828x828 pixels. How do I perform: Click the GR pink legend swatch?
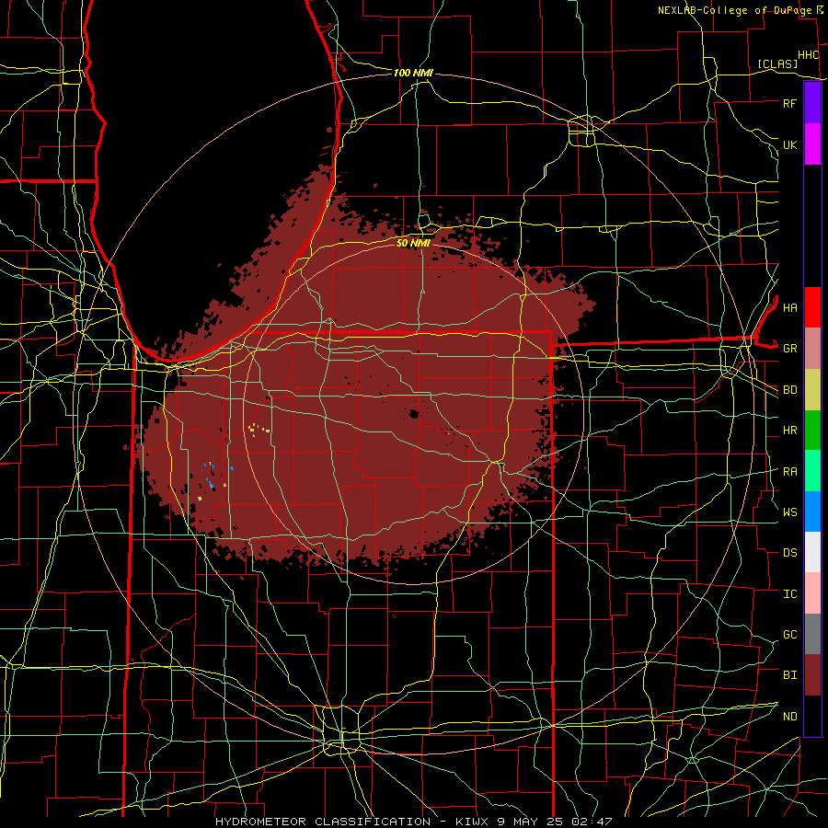click(x=812, y=348)
